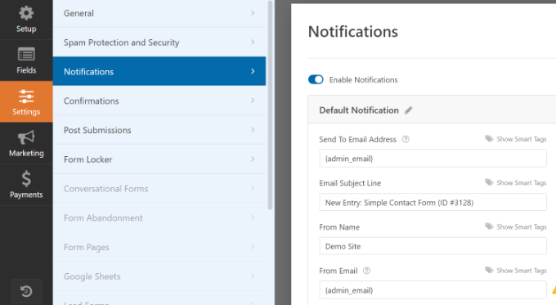Open the Form Pages section
This screenshot has height=305, width=556.
[x=159, y=247]
